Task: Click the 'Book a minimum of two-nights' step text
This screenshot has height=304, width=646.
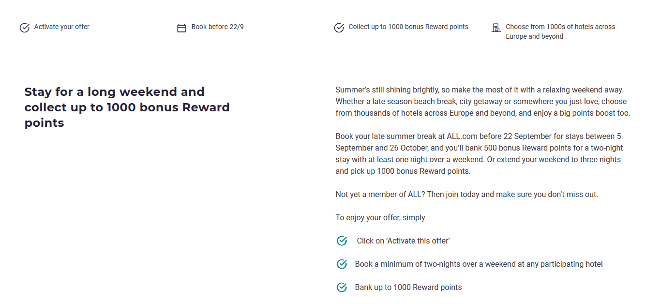Action: coord(479,264)
